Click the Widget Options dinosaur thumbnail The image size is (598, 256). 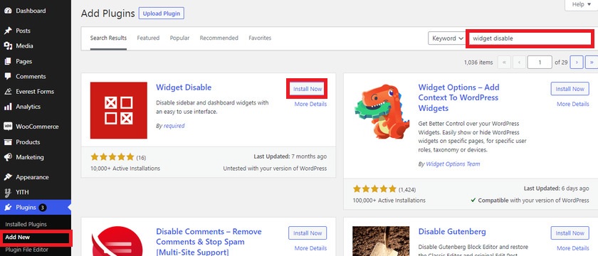381,111
